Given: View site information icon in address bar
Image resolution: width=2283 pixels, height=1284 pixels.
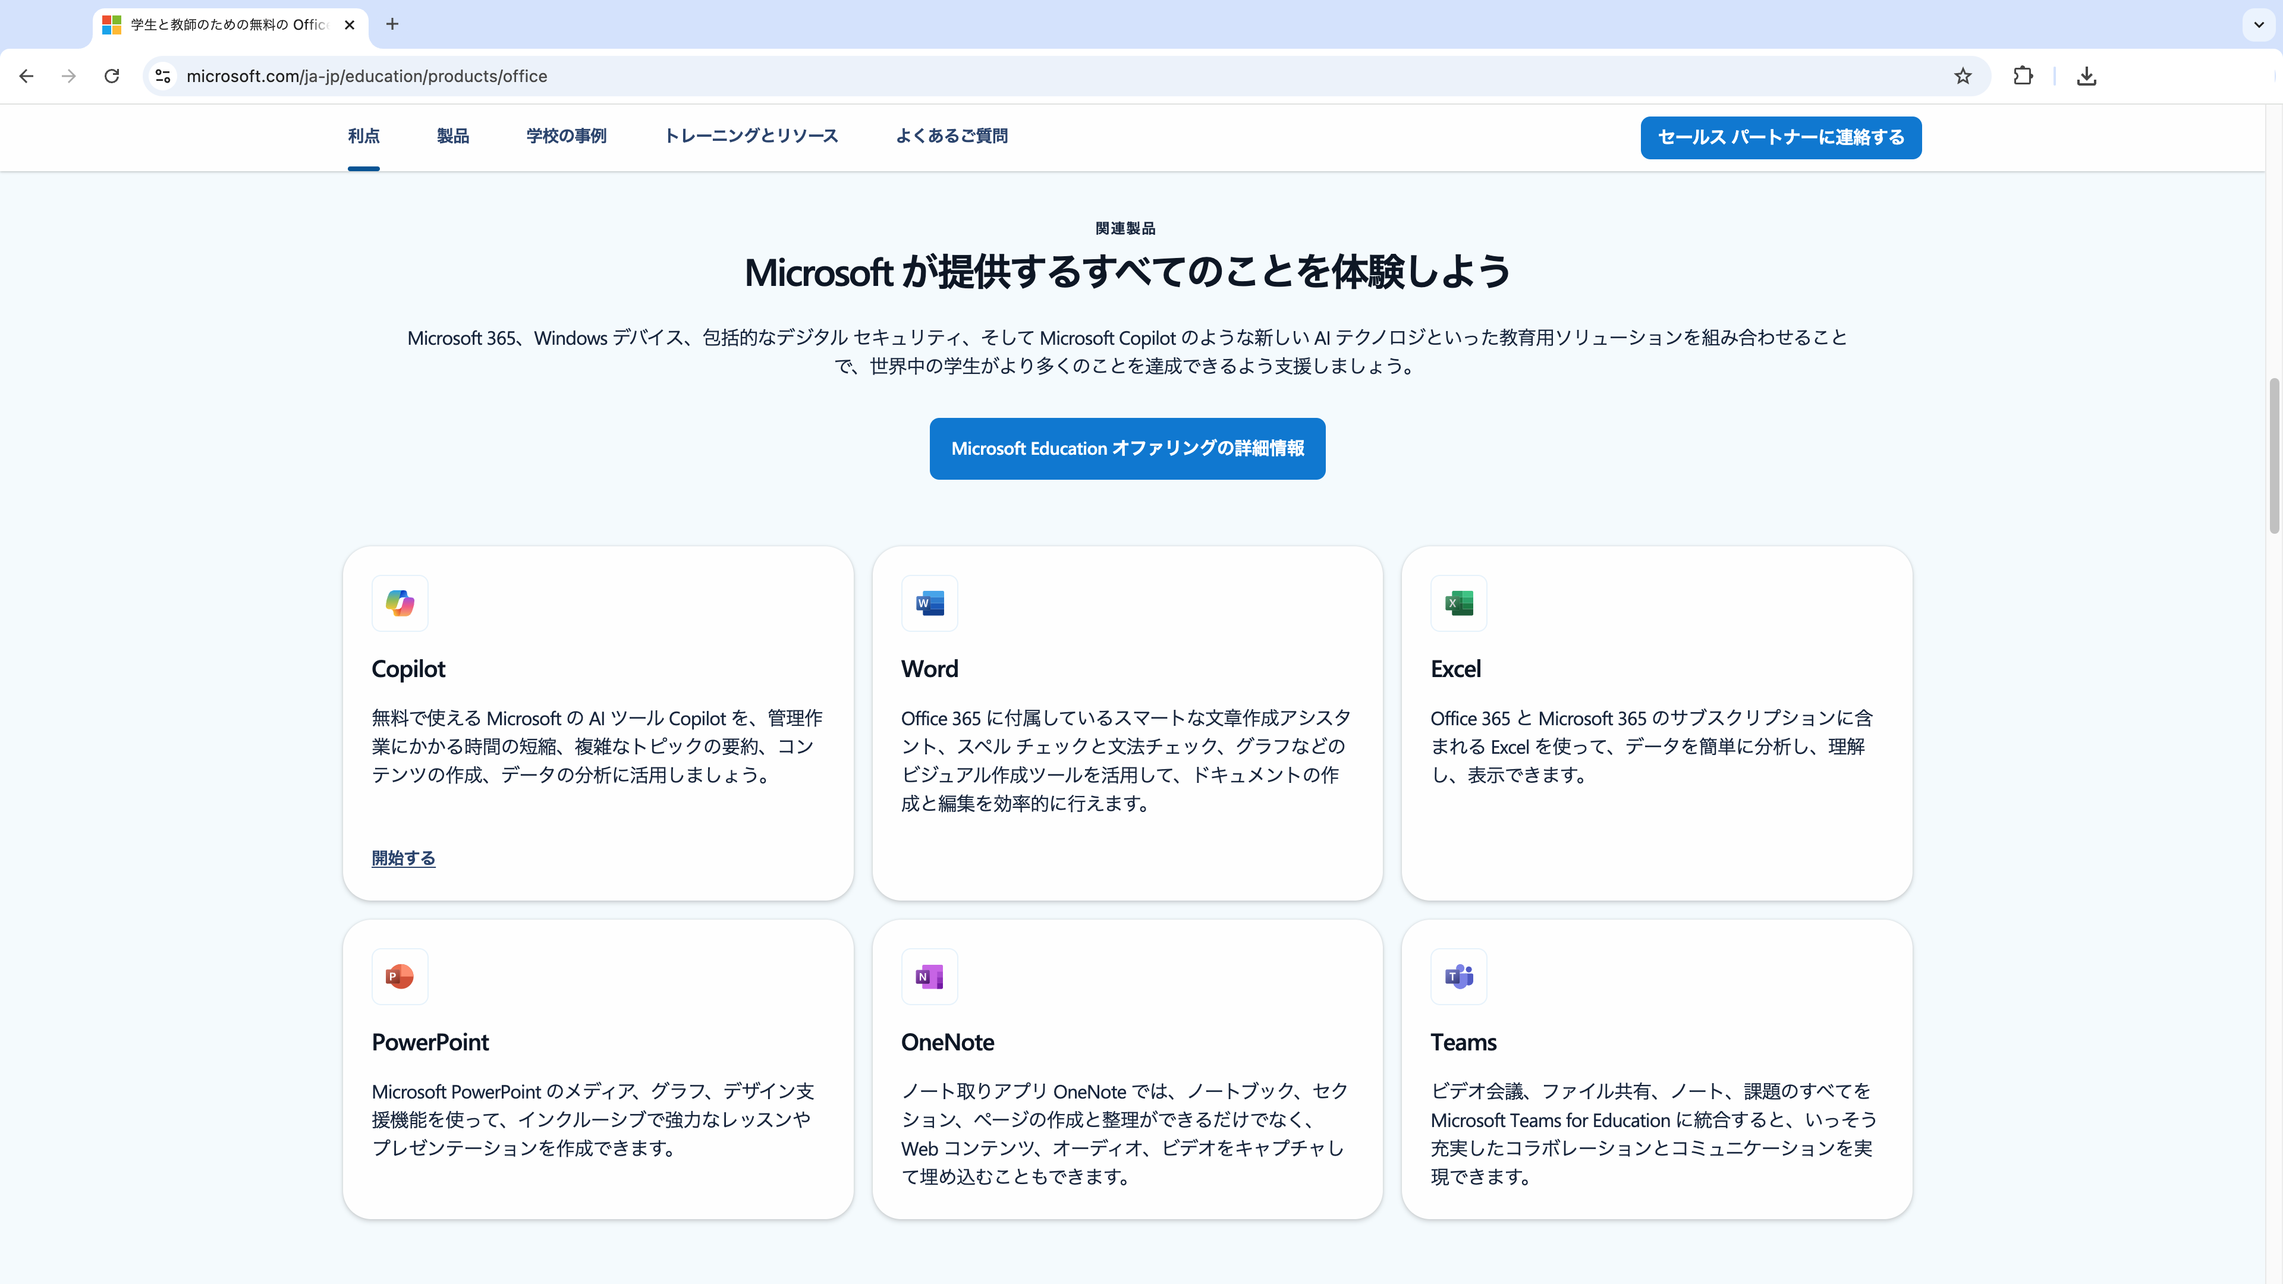Looking at the screenshot, I should pos(163,76).
